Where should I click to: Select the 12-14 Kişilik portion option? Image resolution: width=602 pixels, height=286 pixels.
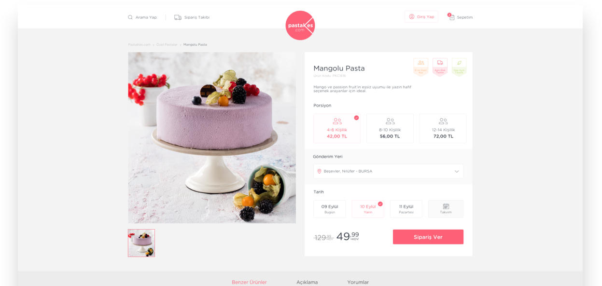pyautogui.click(x=443, y=128)
